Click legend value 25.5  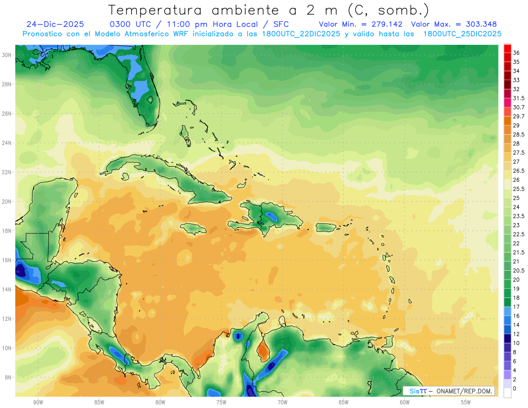[x=519, y=189]
